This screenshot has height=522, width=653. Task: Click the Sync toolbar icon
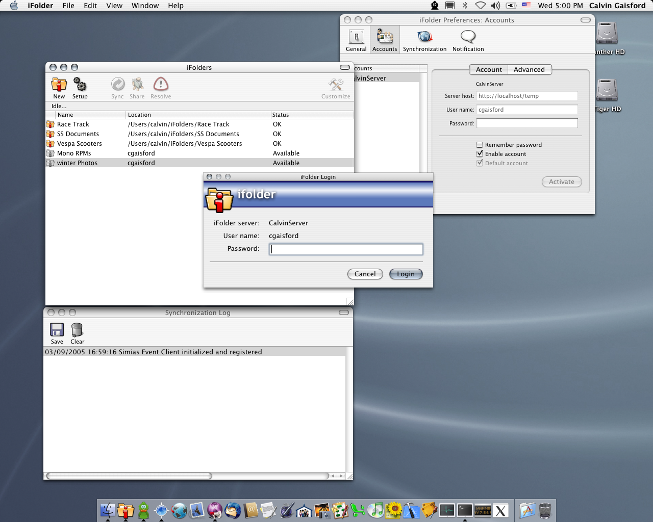click(x=117, y=88)
